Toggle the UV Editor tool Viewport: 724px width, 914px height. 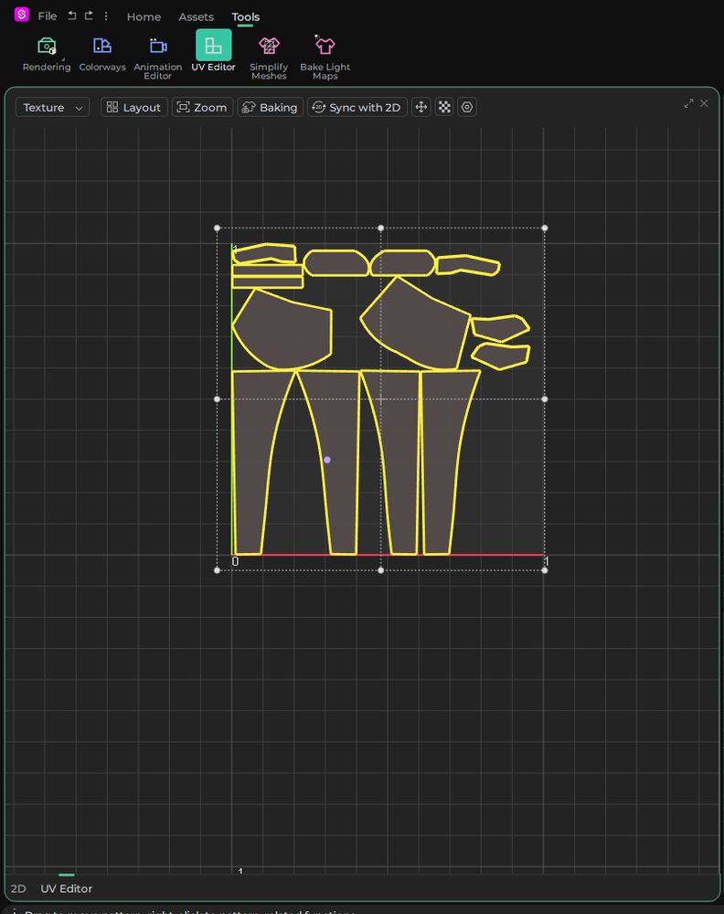213,52
